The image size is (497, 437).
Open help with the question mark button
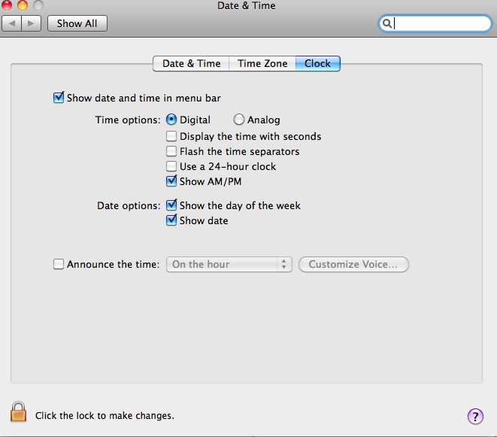(x=475, y=416)
